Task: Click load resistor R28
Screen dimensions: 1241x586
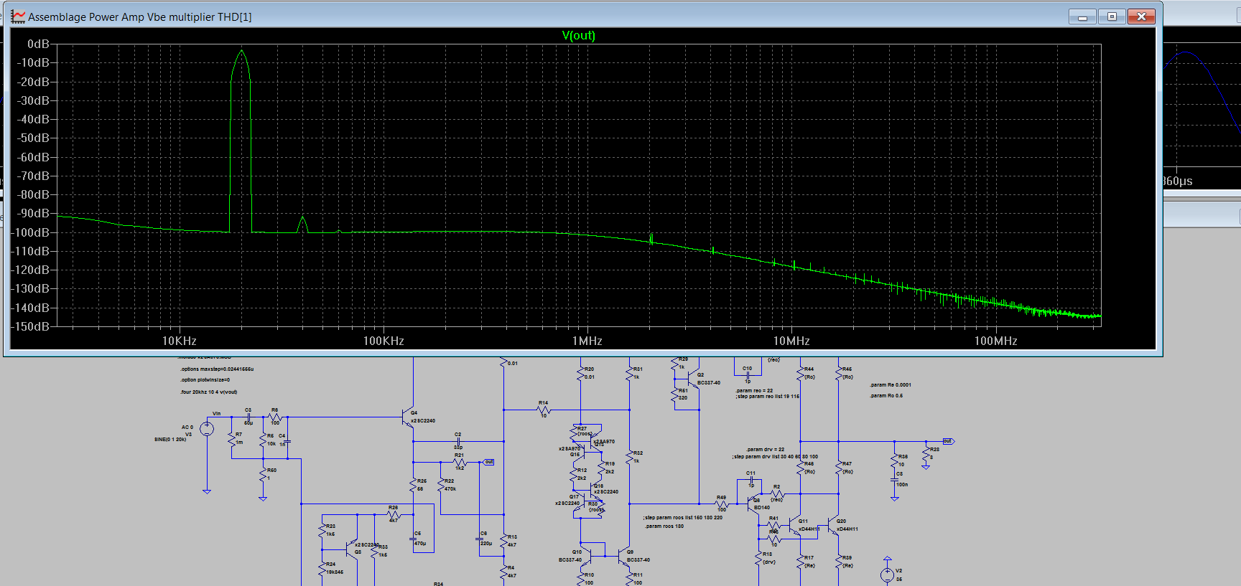Action: (926, 453)
